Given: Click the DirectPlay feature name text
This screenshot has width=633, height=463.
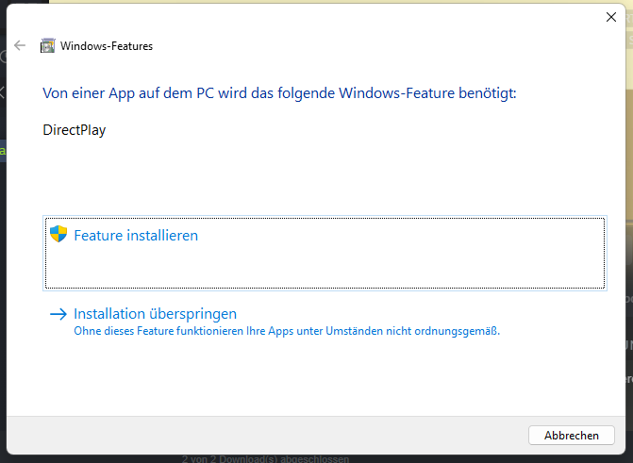Looking at the screenshot, I should pos(75,130).
